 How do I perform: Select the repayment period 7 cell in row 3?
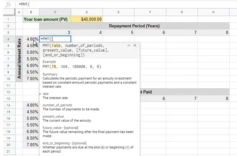pos(182,32)
